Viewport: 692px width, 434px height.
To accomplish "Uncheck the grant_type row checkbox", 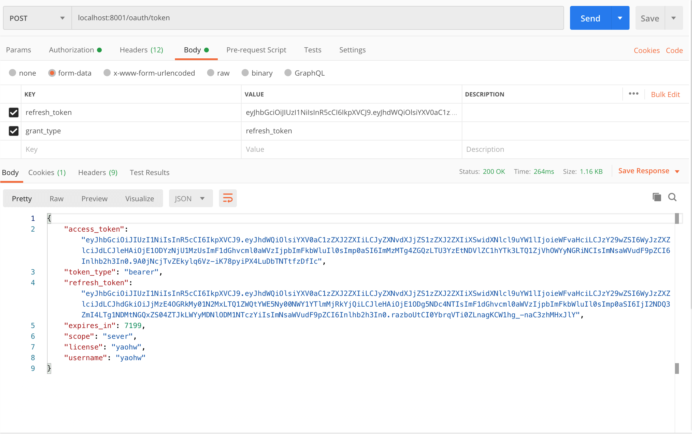I will pos(14,131).
